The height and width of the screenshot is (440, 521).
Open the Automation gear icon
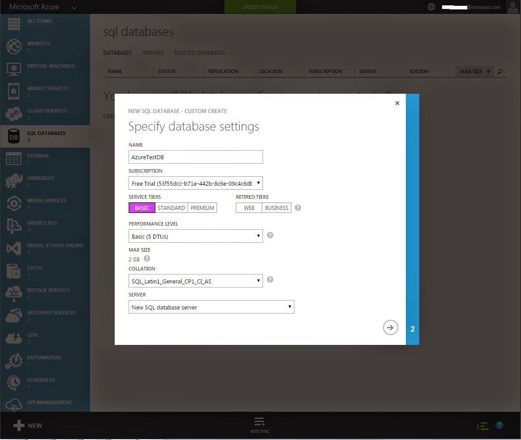[x=13, y=361]
